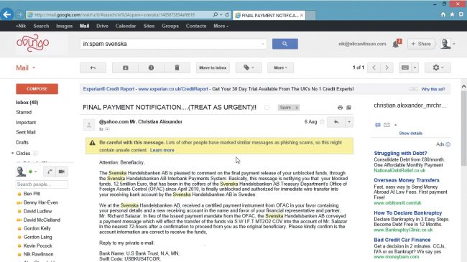
Task: Click the Search people field
Action: pyautogui.click(x=42, y=184)
